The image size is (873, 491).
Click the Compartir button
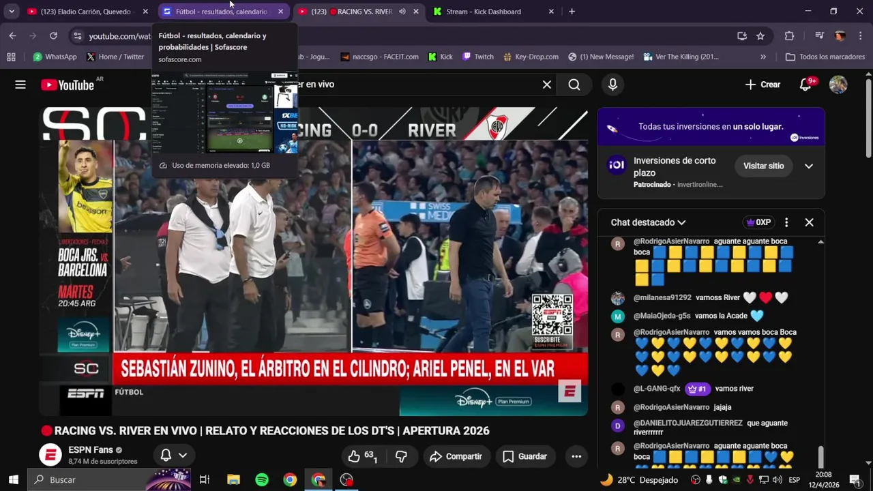456,456
